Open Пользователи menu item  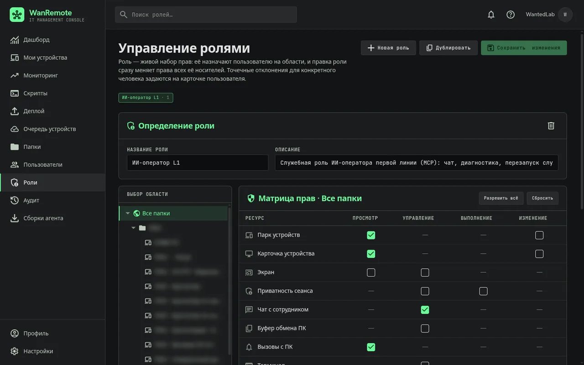(52, 164)
